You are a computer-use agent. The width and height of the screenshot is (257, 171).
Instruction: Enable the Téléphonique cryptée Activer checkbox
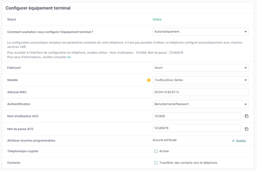point(156,151)
